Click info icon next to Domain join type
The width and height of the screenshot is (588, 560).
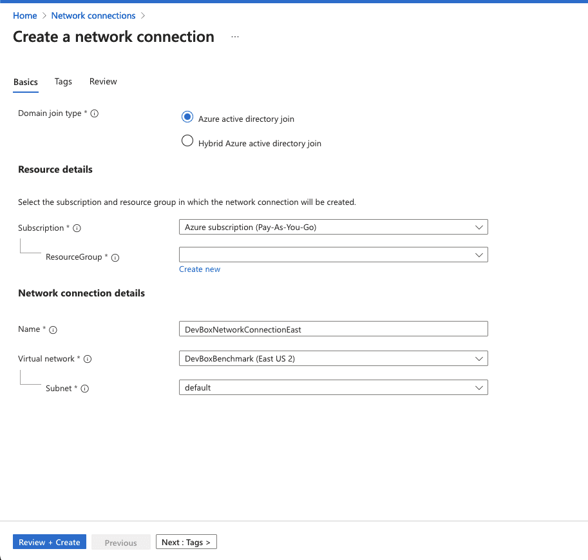(x=95, y=113)
